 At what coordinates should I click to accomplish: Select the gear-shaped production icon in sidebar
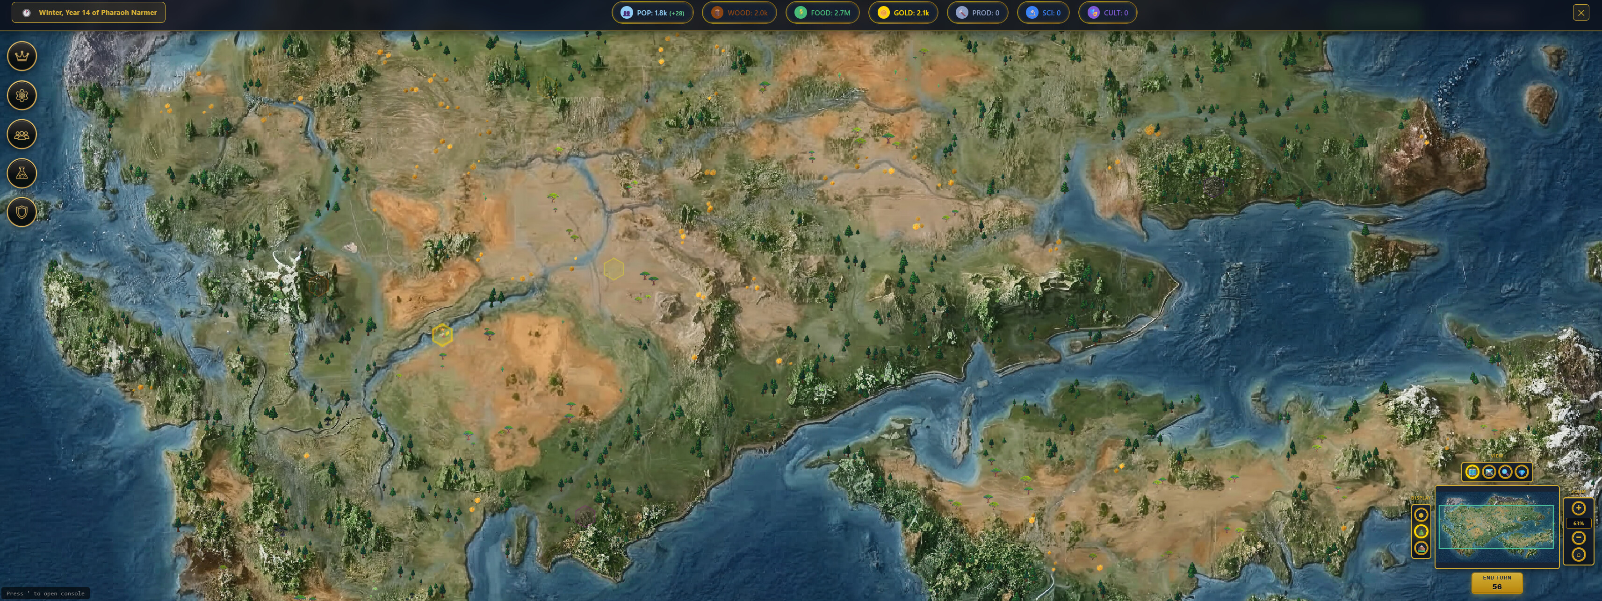tap(22, 95)
